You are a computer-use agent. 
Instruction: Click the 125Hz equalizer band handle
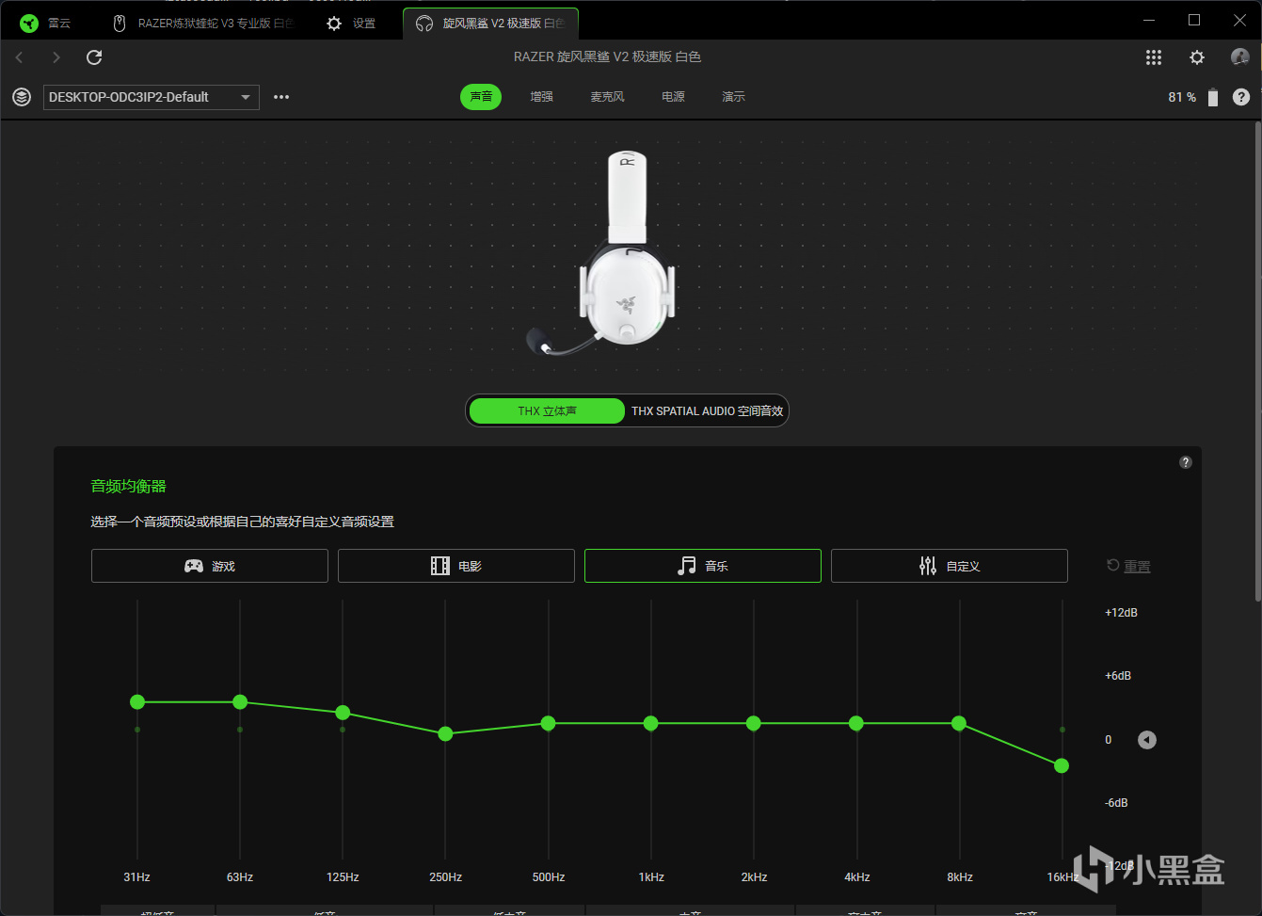coord(343,713)
